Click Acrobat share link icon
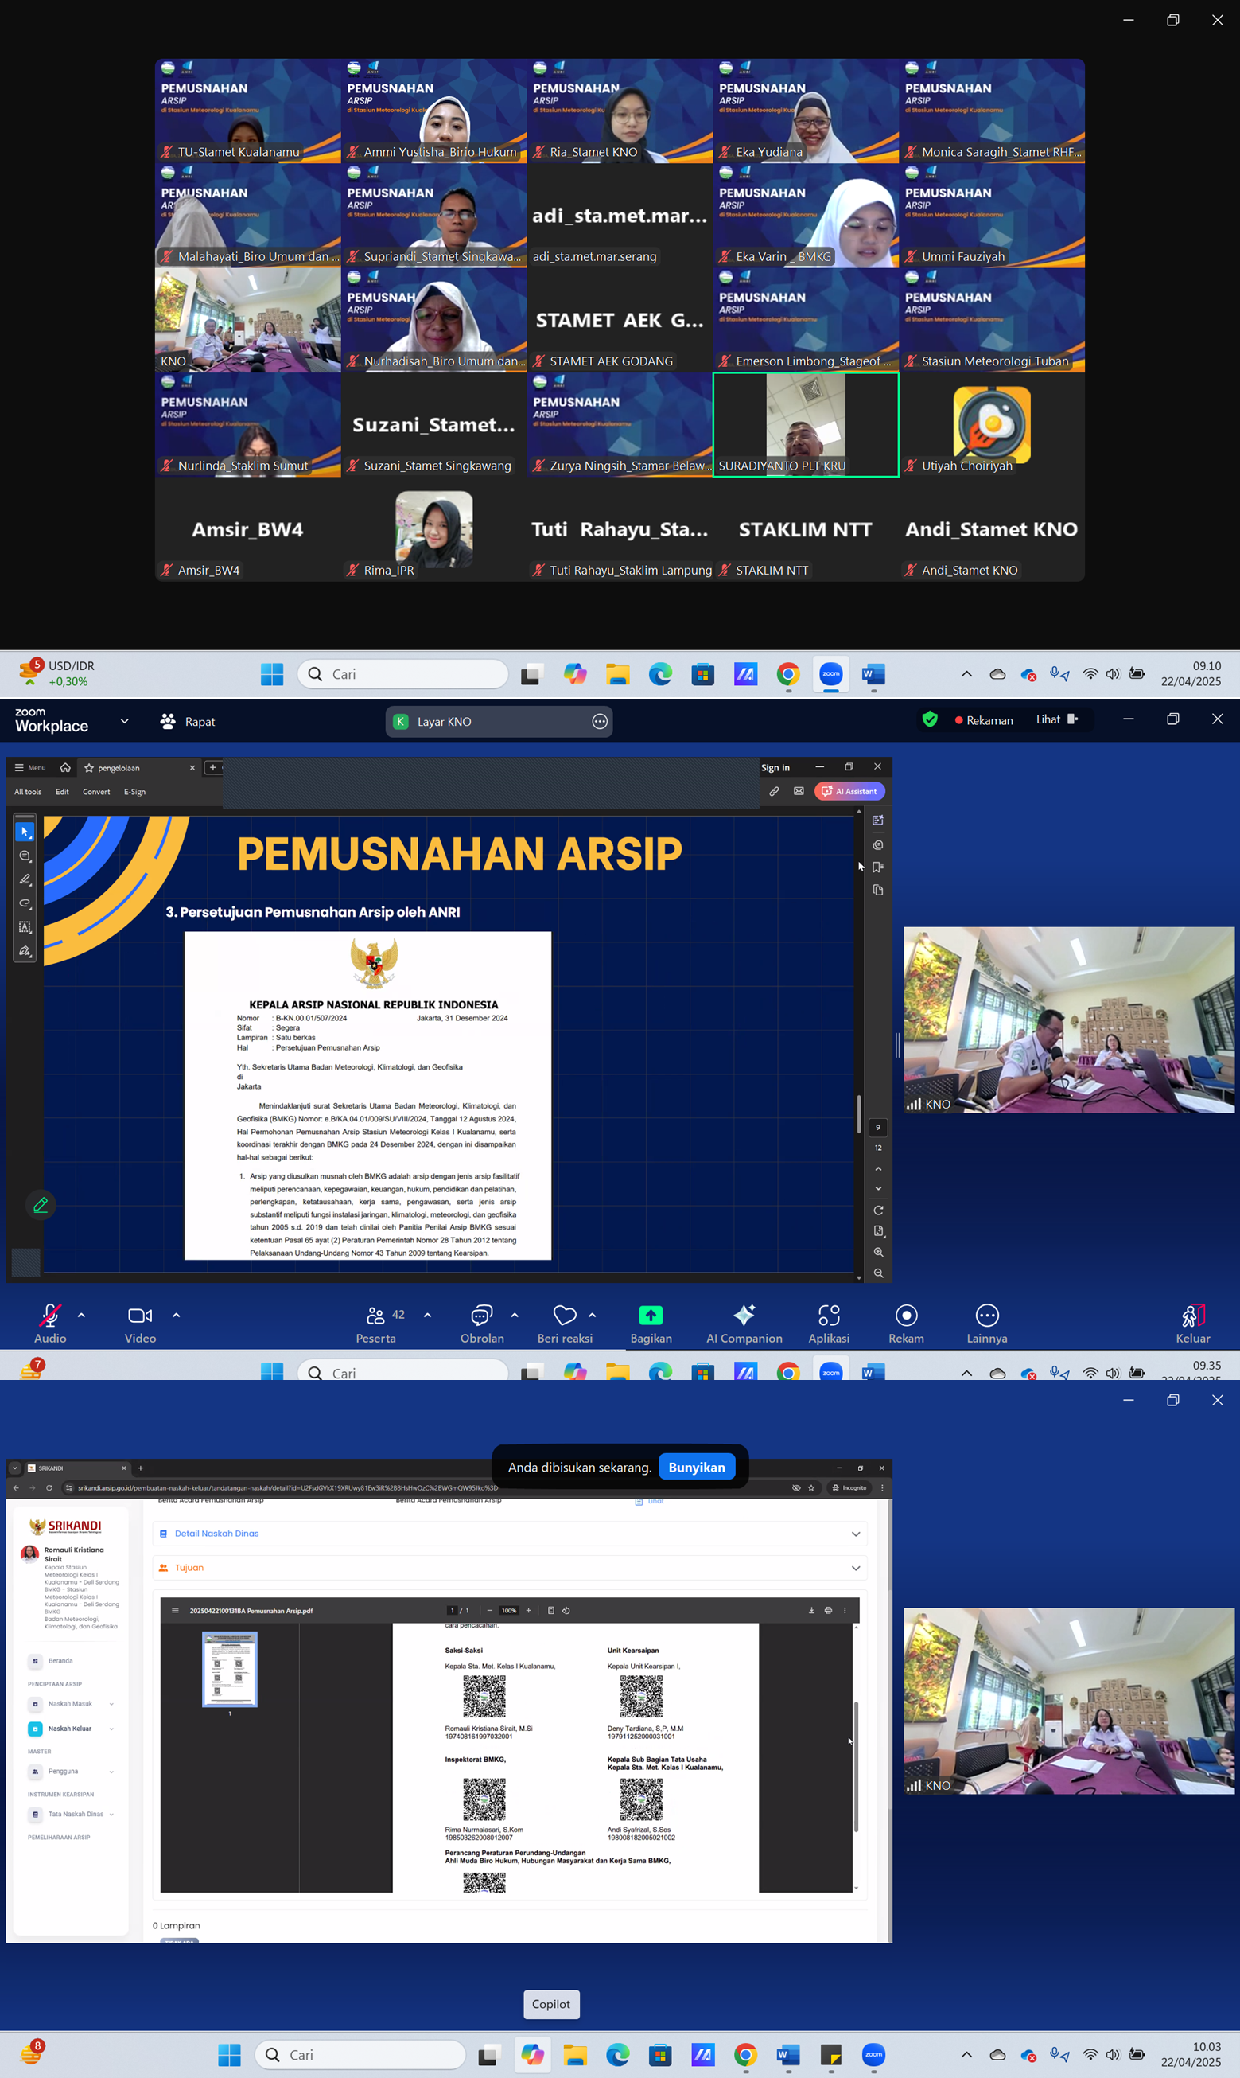 [x=775, y=791]
